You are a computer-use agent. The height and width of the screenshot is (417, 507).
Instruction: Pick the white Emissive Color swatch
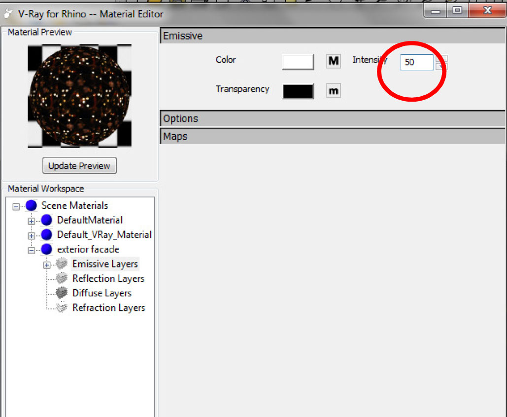(298, 62)
